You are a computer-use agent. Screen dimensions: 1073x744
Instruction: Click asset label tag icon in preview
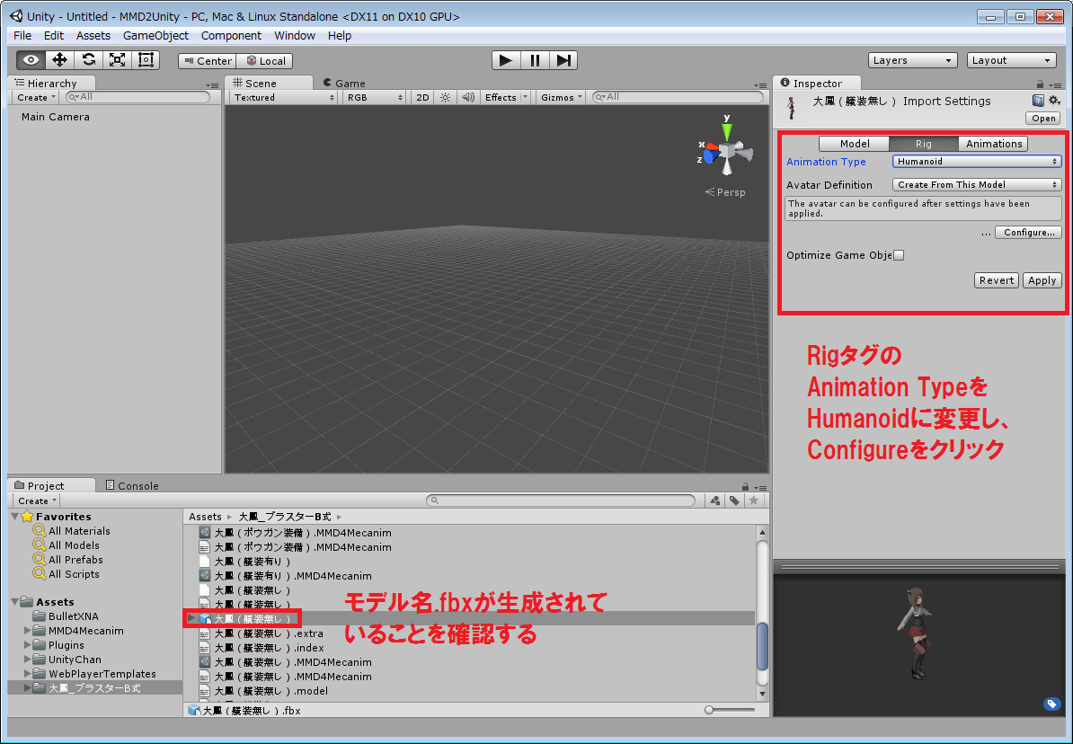[1051, 704]
